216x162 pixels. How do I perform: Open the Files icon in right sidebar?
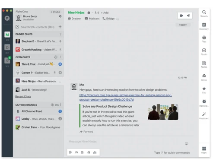click(x=204, y=38)
